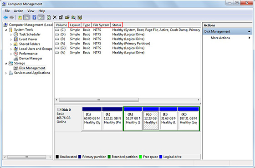Open the Action menu
Viewport: 255px width, 168px height.
click(x=18, y=11)
